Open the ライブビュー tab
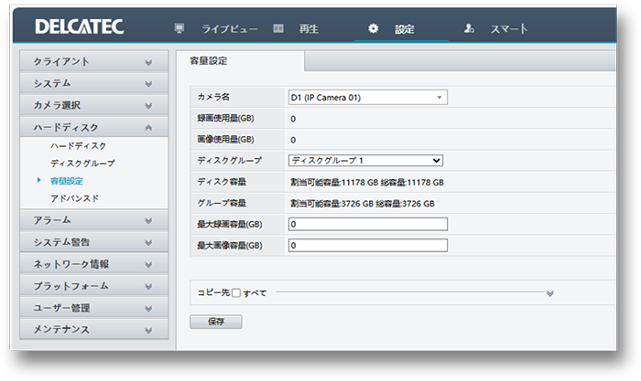This screenshot has width=641, height=381. pos(228,28)
